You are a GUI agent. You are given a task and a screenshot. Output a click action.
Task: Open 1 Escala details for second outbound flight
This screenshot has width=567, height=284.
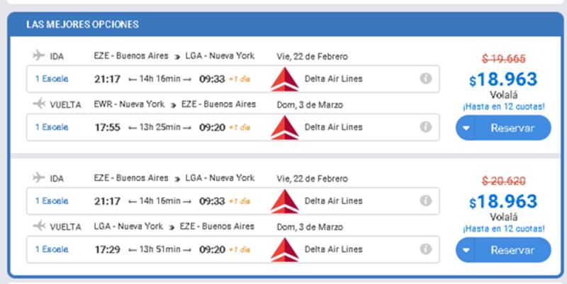(52, 201)
